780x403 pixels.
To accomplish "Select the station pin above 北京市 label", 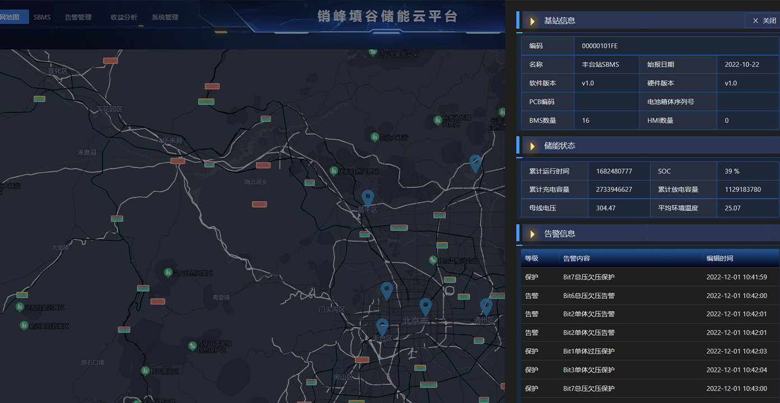I will tap(426, 306).
